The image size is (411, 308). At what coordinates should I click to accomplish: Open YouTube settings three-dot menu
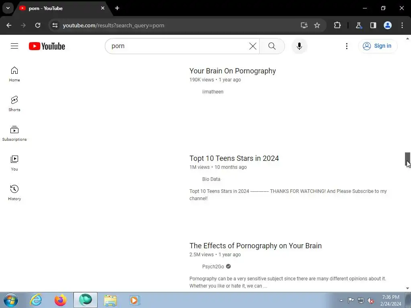(x=346, y=46)
